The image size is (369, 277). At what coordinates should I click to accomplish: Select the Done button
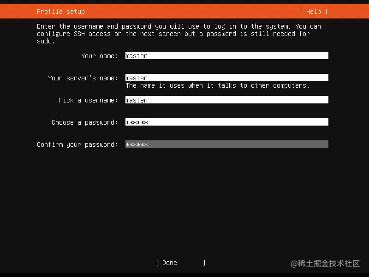click(x=181, y=263)
